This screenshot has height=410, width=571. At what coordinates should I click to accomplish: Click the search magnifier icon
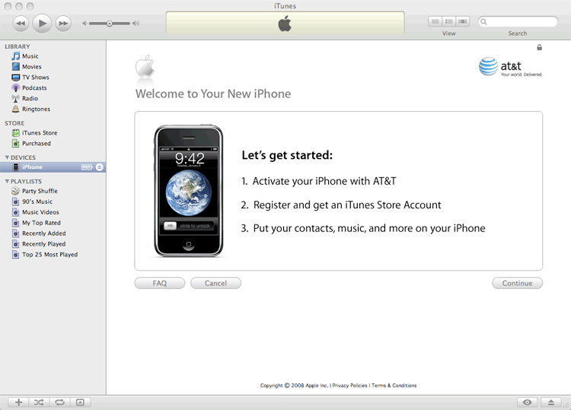[483, 22]
